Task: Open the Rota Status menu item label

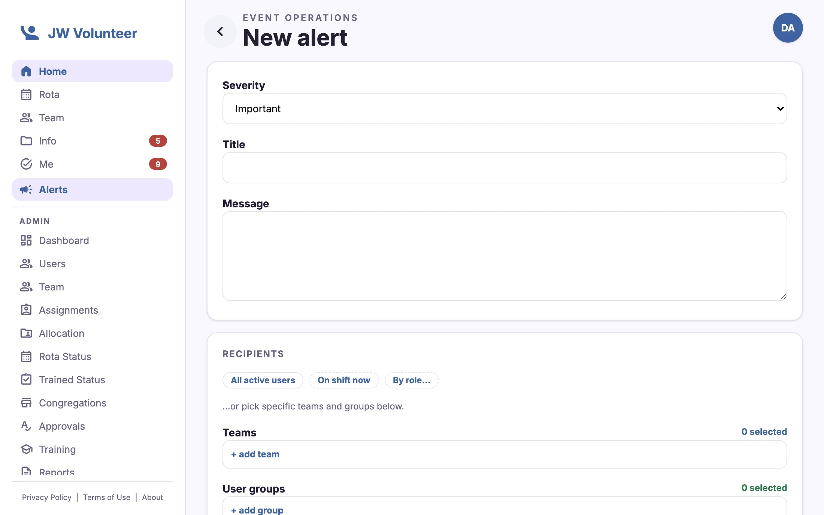Action: [x=65, y=356]
